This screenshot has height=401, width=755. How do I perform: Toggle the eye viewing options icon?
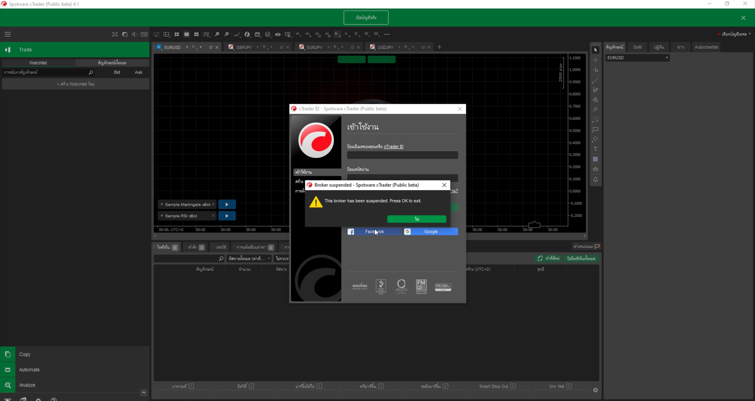278,34
